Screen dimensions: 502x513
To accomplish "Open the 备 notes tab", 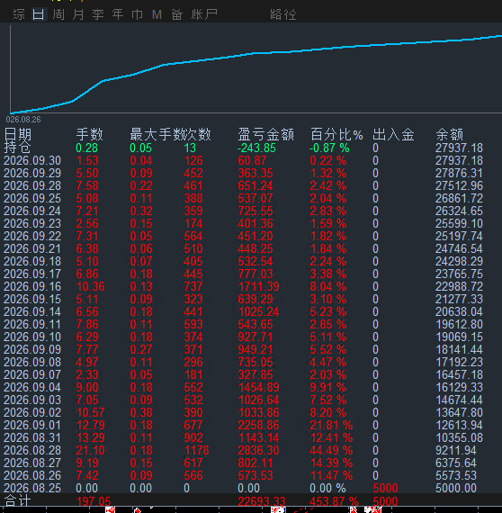I will coord(176,14).
